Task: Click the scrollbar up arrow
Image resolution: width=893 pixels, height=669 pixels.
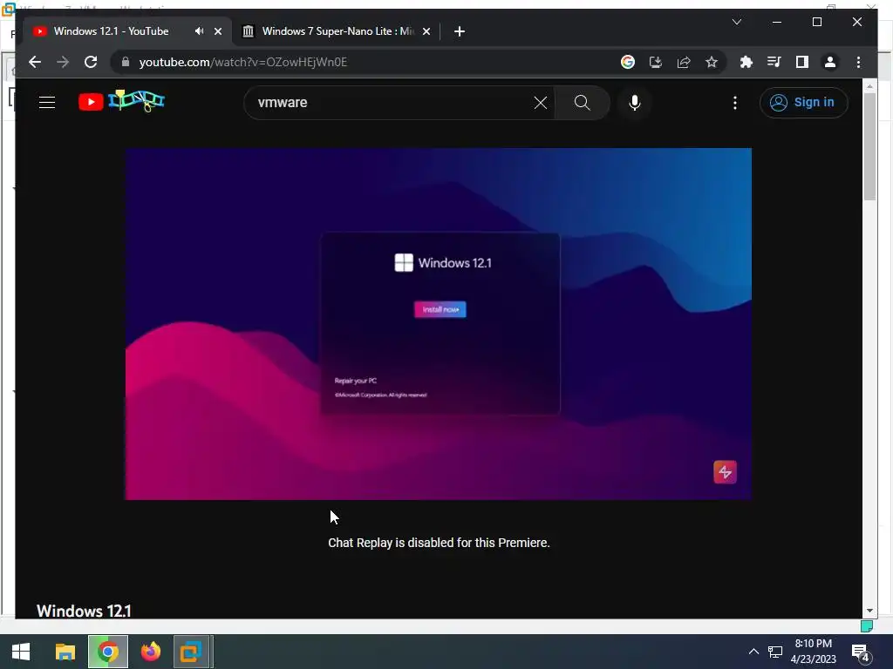Action: 869,86
